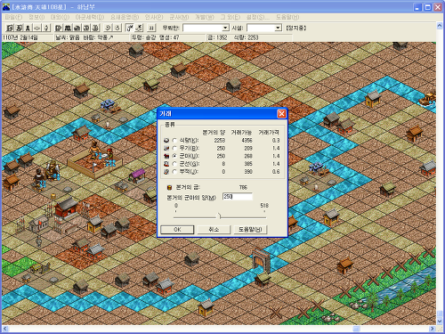Click the first icon in the second toolbar group
The width and height of the screenshot is (445, 334).
59,28
